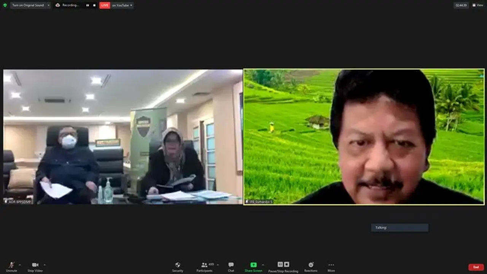
Task: Click the IPB_Sumardjo S name label
Action: click(x=259, y=202)
